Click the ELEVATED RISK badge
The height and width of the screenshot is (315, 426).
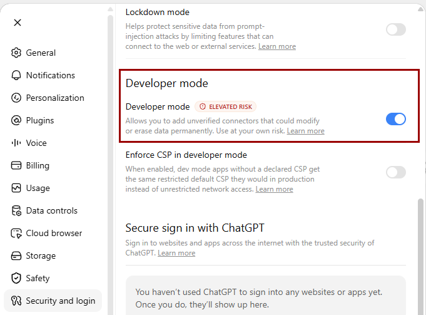point(225,106)
